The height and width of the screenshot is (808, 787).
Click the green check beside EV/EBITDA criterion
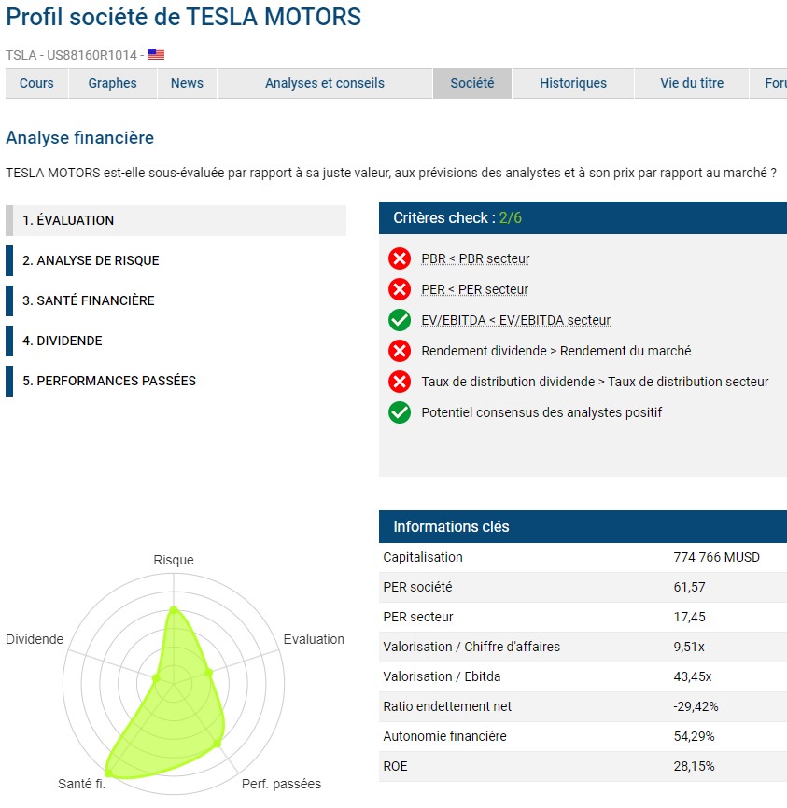[400, 320]
